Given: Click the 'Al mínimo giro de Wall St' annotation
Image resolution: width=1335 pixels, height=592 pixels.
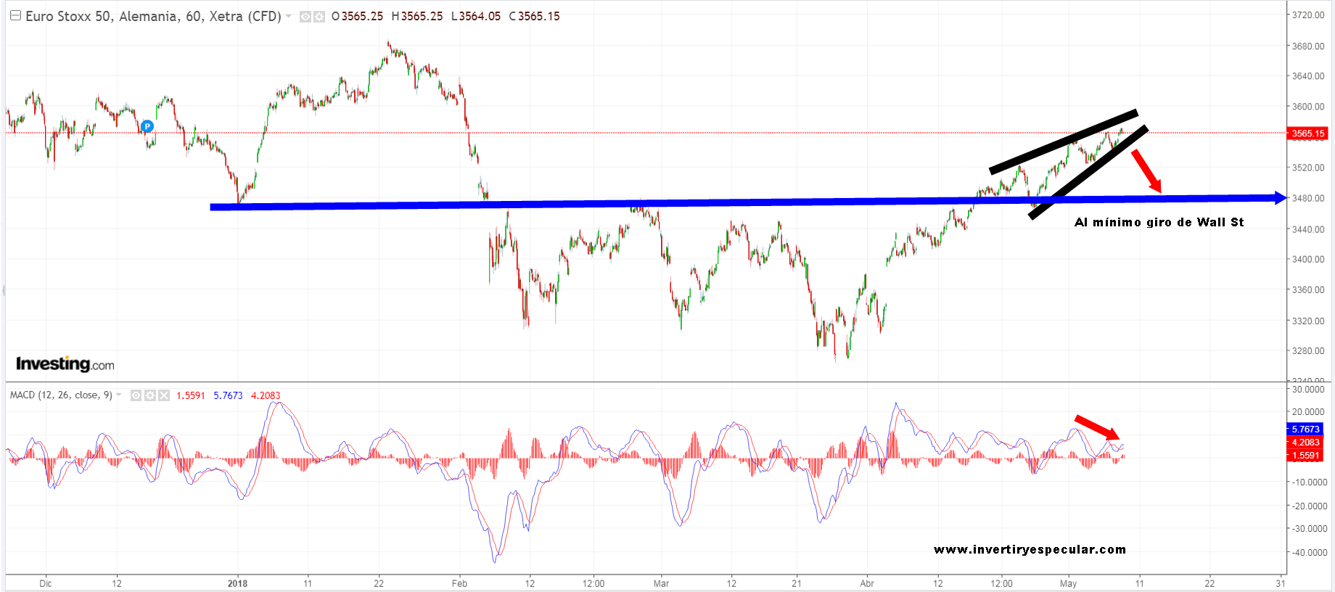Looking at the screenshot, I should (x=1159, y=222).
